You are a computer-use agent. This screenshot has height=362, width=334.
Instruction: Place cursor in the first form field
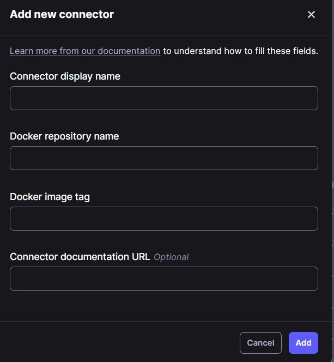[163, 98]
